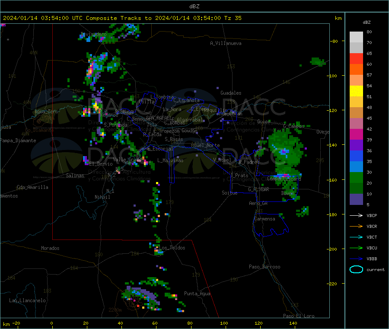Click the V_Atuel map label
The width and height of the screenshot is (389, 329).
pyautogui.click(x=222, y=160)
